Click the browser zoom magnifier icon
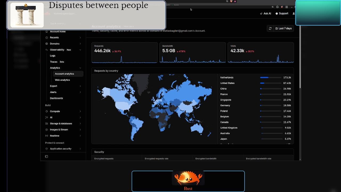The width and height of the screenshot is (341, 192). pos(273,7)
